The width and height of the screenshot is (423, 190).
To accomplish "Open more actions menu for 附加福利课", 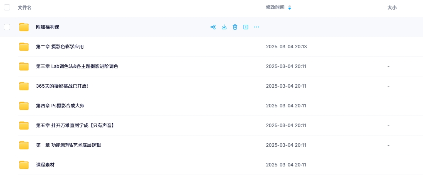I will point(257,27).
